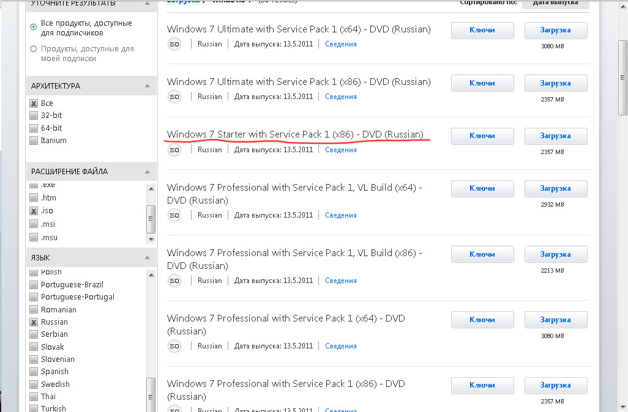Image resolution: width=628 pixels, height=412 pixels.
Task: Open the Дата выпуска sort dropdown
Action: (x=556, y=4)
